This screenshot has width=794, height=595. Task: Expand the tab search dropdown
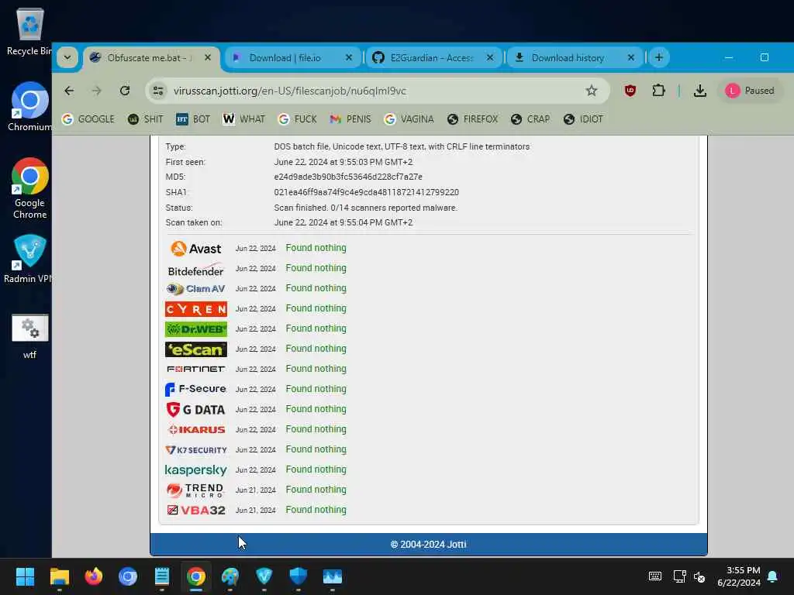[x=67, y=57]
